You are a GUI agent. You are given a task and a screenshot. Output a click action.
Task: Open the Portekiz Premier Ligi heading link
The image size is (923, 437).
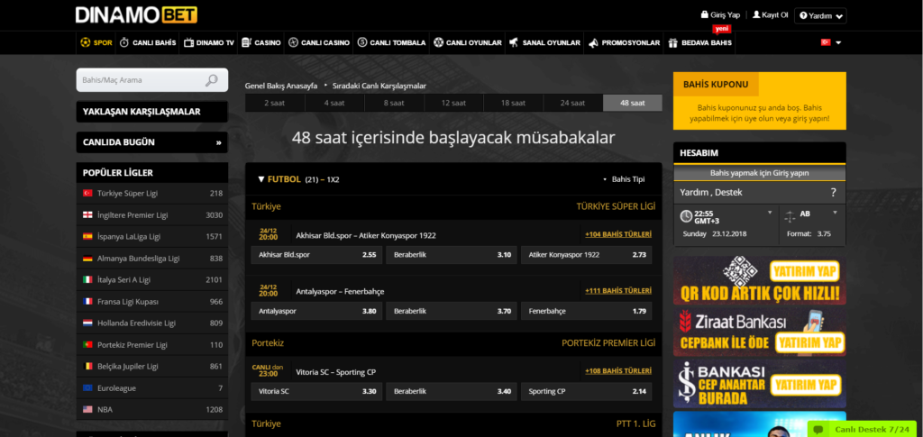608,343
